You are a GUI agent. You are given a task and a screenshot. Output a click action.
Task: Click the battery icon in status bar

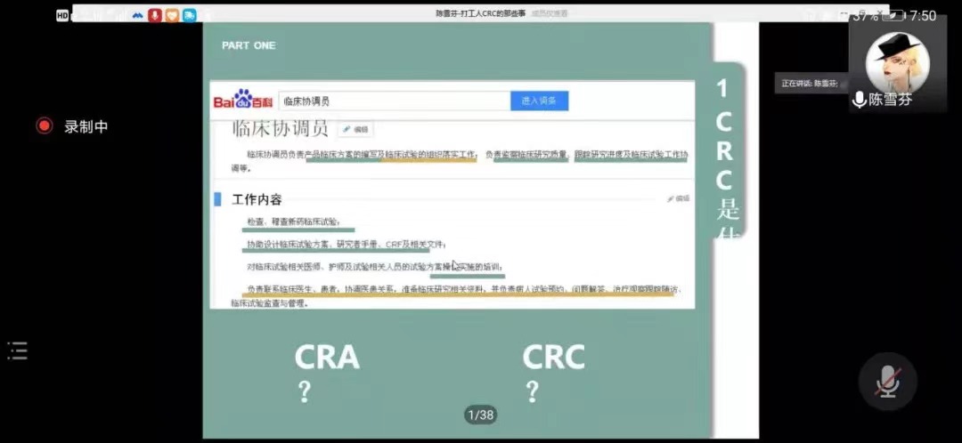click(893, 15)
